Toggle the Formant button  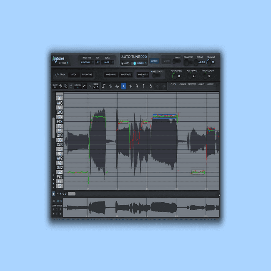[166, 61]
